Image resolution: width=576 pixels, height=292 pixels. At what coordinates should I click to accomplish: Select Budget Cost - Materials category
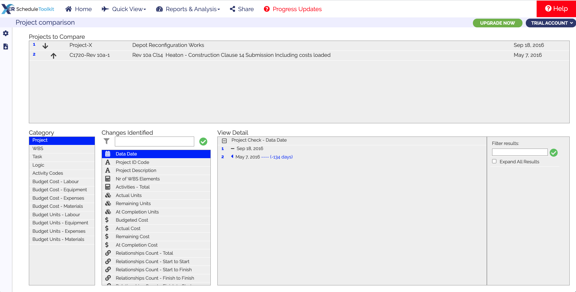62,206
